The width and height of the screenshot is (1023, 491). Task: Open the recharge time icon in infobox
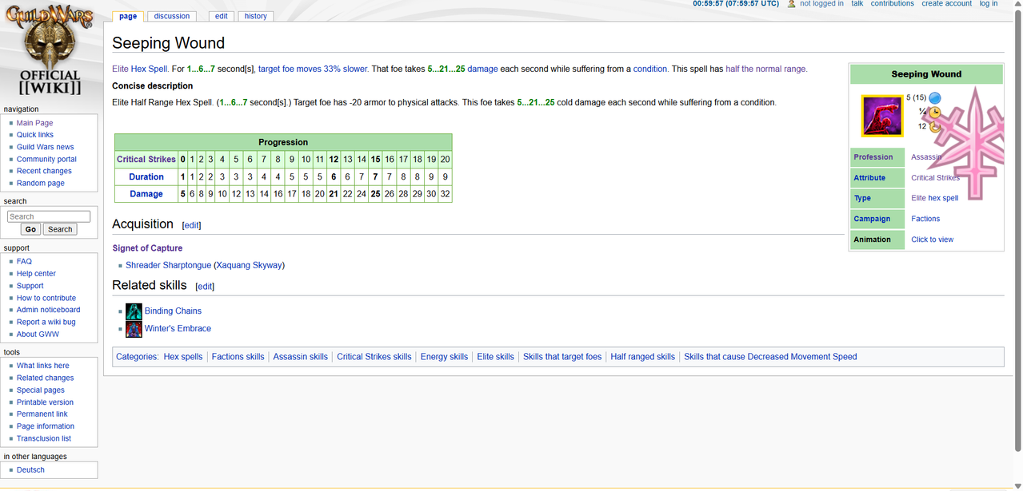pyautogui.click(x=934, y=126)
